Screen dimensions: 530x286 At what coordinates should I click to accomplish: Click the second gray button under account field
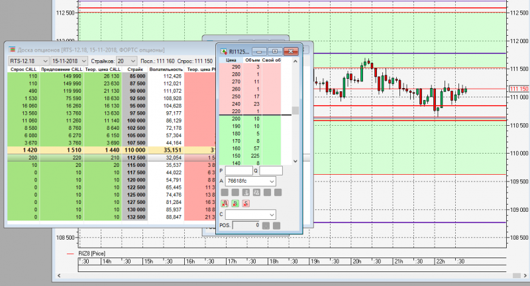235,193
